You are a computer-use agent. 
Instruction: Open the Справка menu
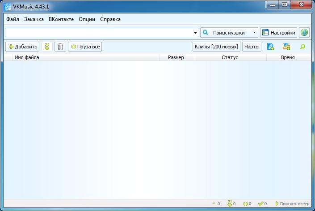point(110,19)
